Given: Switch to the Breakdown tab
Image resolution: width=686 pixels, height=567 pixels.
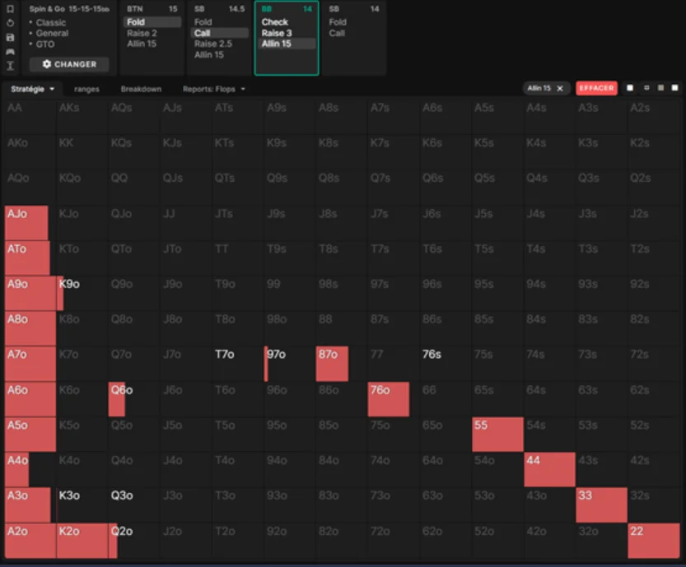Looking at the screenshot, I should (141, 89).
